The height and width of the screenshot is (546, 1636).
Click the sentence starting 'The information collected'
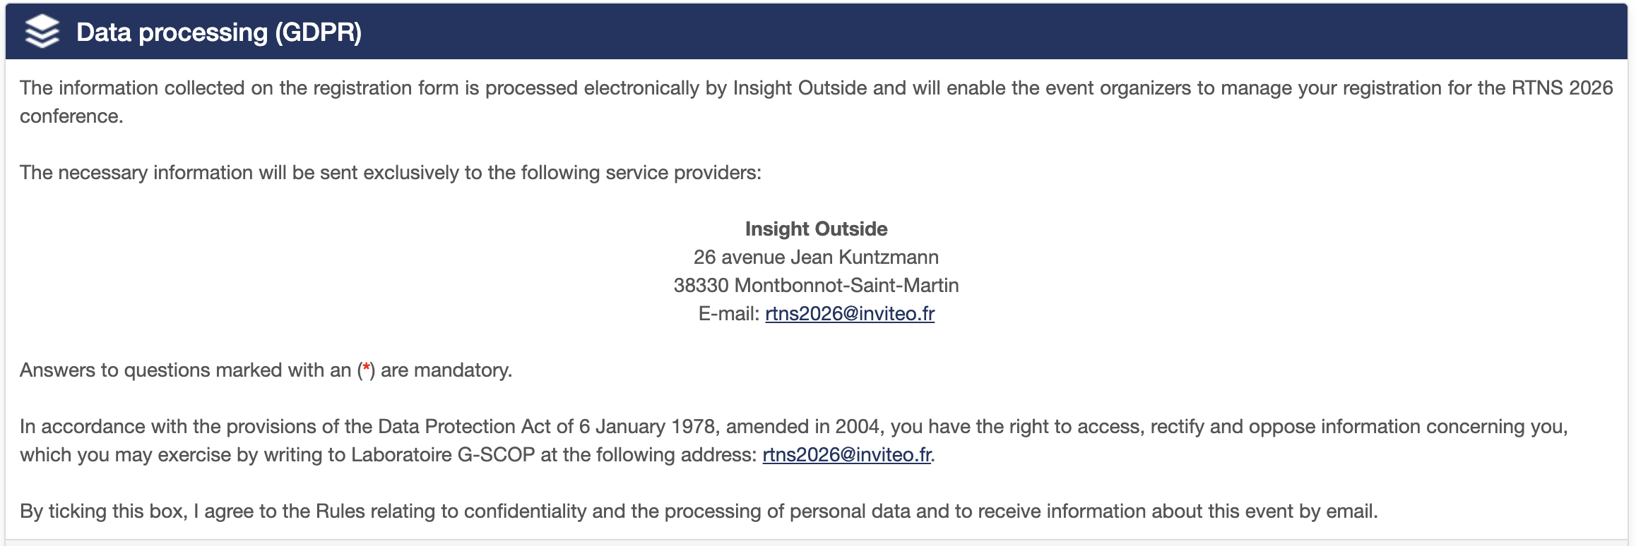[817, 102]
